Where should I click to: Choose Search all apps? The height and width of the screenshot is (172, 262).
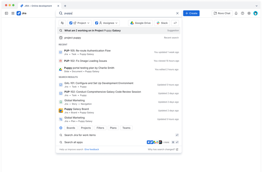pyautogui.click(x=119, y=142)
